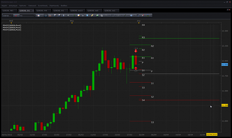This screenshot has height=138, width=232.
Task: Expand the toolbar overflow options
Action: [151, 15]
